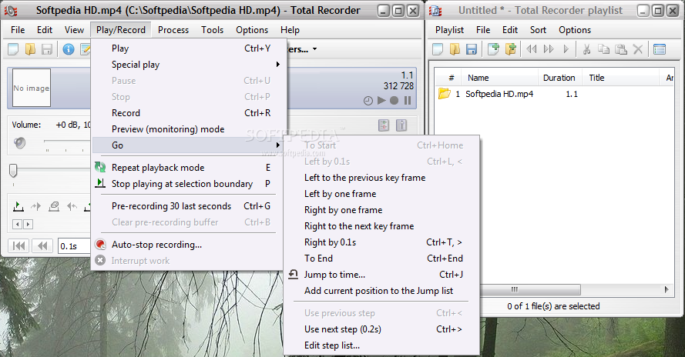
Task: Open the Sort menu in playlist window
Action: (x=538, y=30)
